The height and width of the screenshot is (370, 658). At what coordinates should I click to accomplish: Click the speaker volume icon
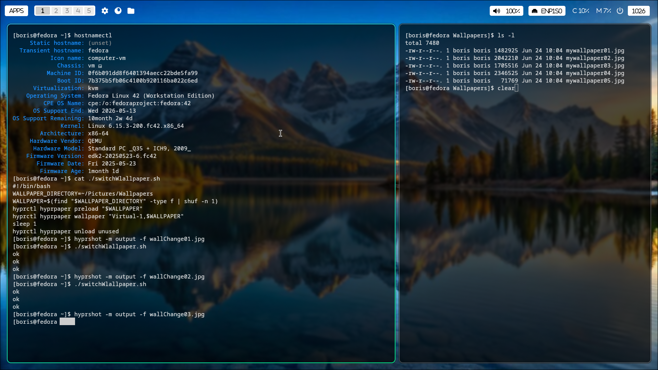pos(497,11)
